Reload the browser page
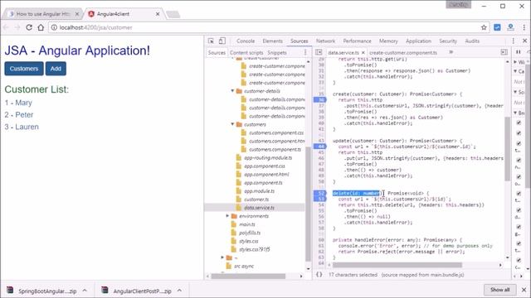Screen dimensions: 531x298 click(x=29, y=27)
